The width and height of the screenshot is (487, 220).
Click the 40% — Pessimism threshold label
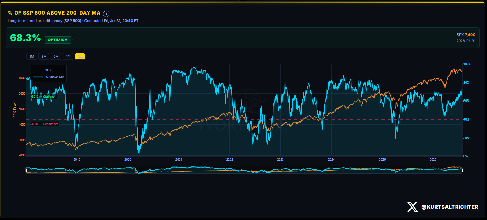(45, 124)
